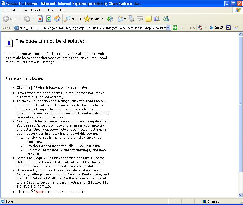Viewport: 243px width, 205px height.
Task: Click the last SnagIt toolbar icon
Action: click(x=236, y=27)
